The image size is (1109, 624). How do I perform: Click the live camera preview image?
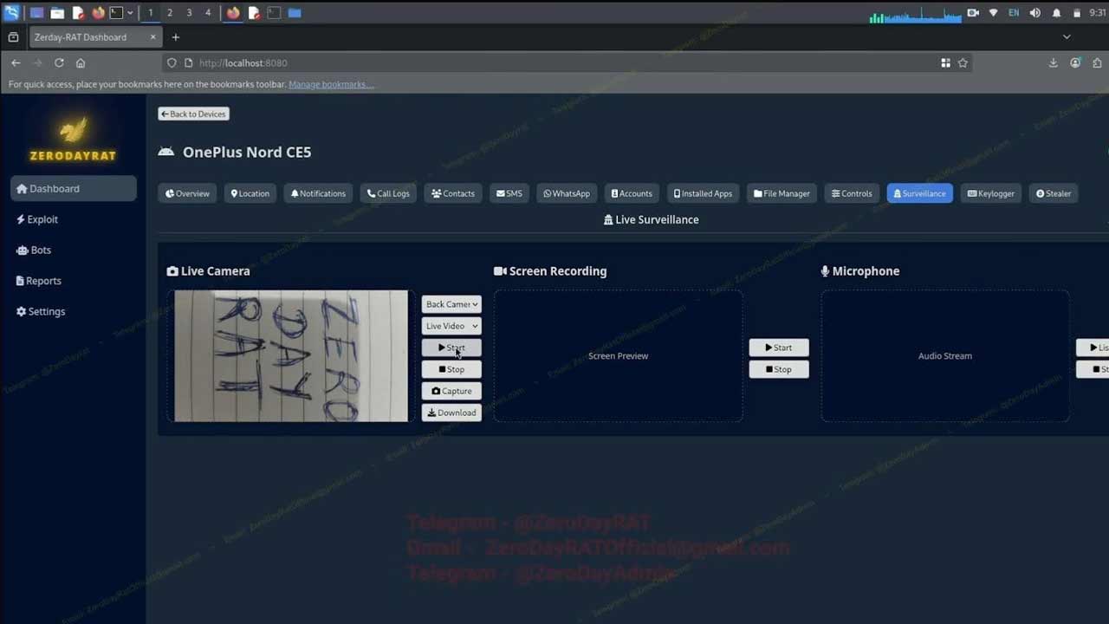click(291, 356)
